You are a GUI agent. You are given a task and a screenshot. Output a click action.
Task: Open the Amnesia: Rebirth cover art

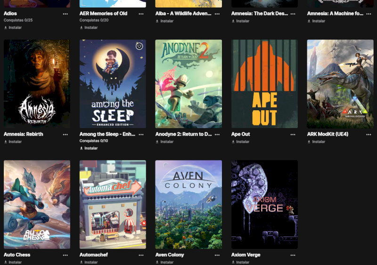pos(37,84)
